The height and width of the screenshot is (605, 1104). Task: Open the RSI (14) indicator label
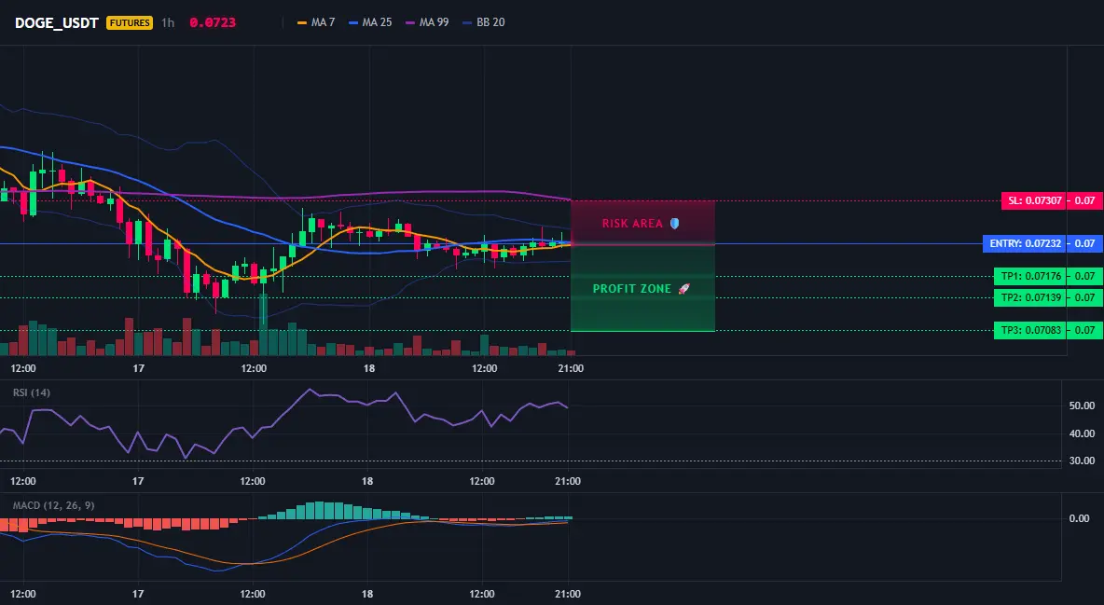pos(32,392)
